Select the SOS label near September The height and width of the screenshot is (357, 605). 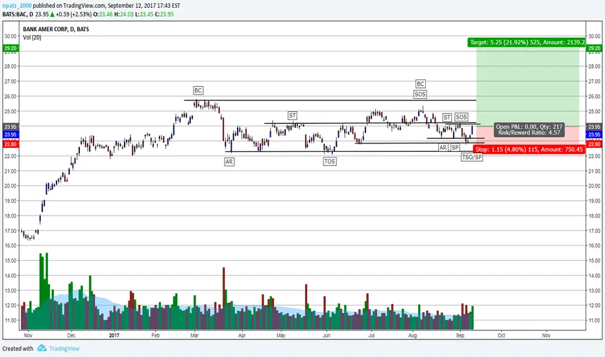tap(461, 117)
